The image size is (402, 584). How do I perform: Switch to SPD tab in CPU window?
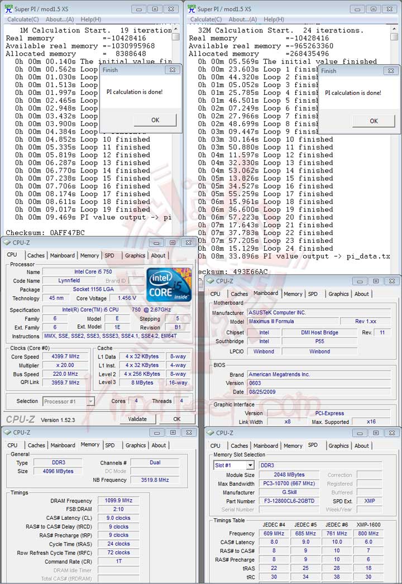[x=109, y=256]
